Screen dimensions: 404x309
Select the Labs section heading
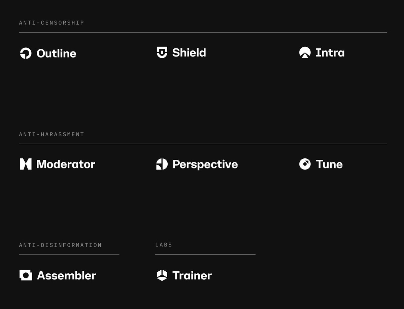point(164,245)
